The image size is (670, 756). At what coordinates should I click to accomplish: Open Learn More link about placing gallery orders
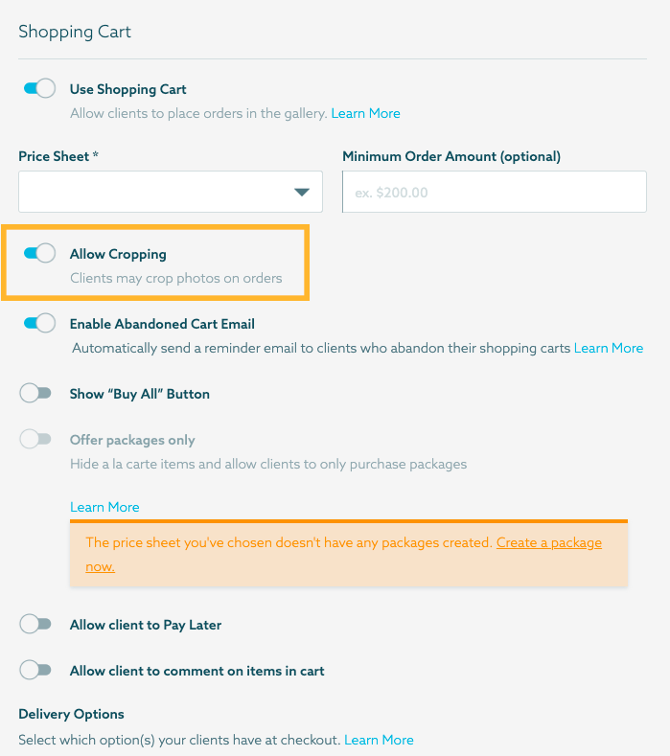(x=365, y=113)
